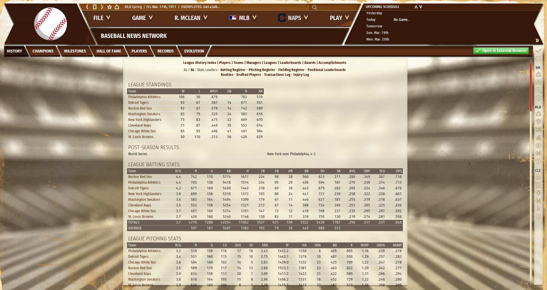Click the page vertical scrollbar thumb
Viewport: 547px width, 290px height.
pyautogui.click(x=531, y=87)
